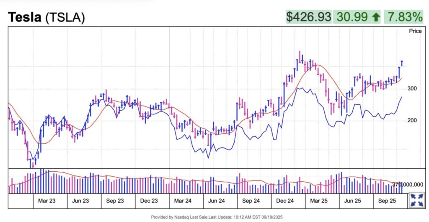Select the Jun 24 date label
The height and width of the screenshot is (222, 429).
click(x=217, y=201)
